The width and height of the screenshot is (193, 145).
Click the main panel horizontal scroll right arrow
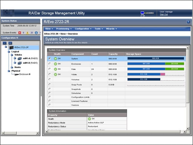coord(184,132)
